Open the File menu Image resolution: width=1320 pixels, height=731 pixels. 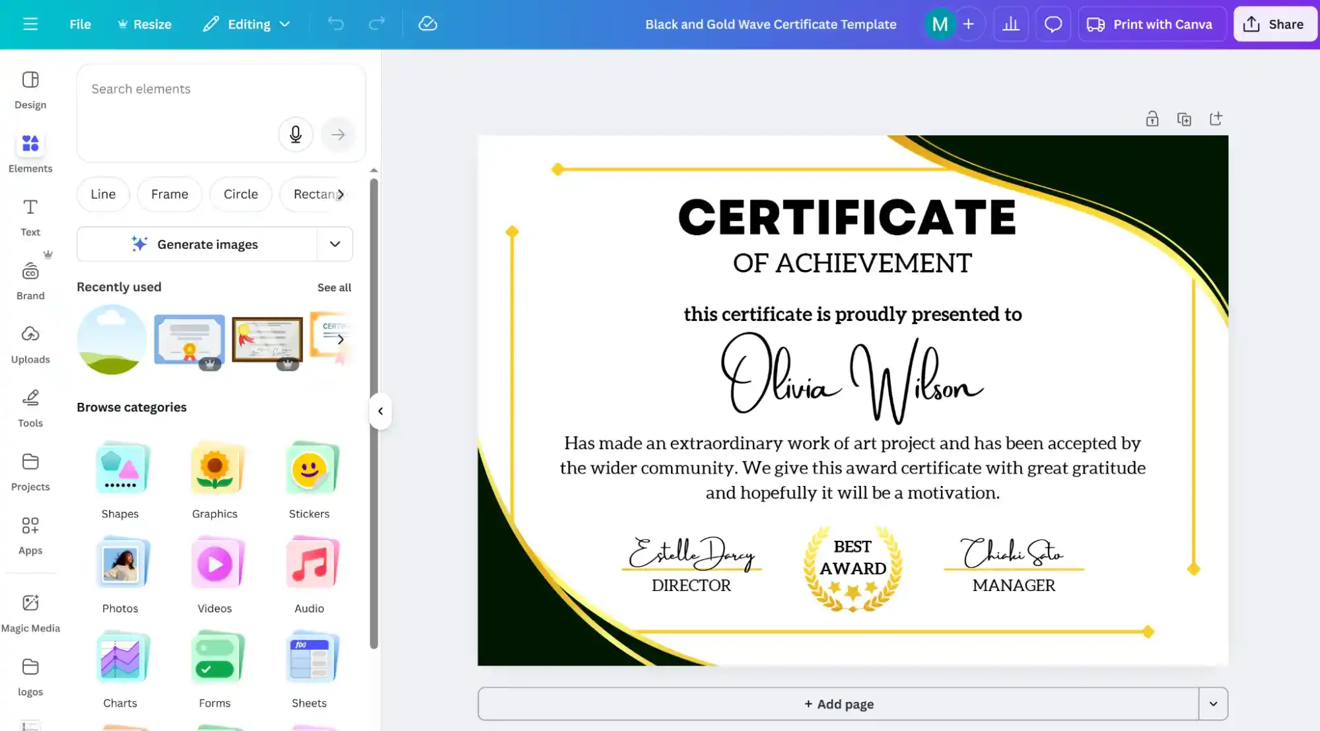80,24
